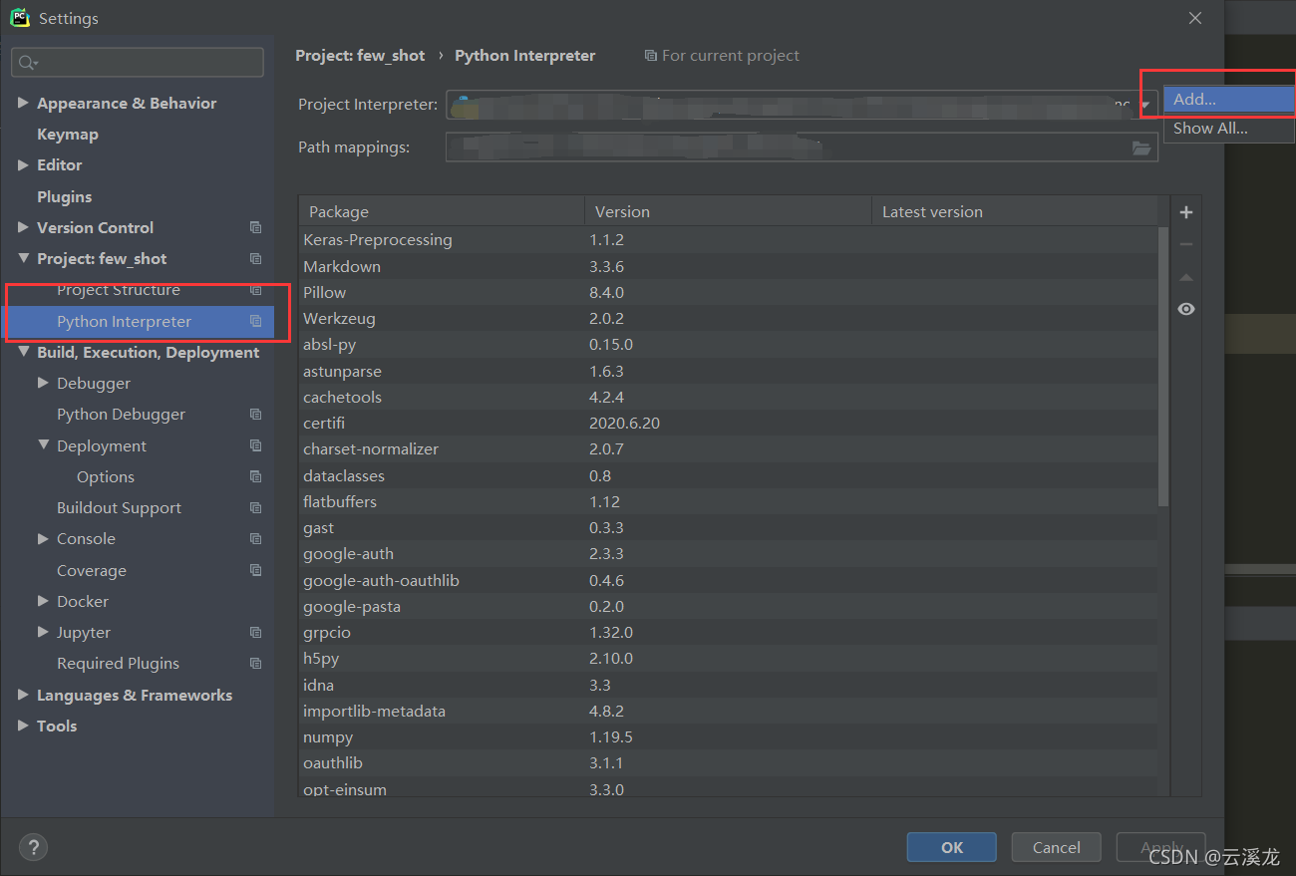The image size is (1296, 876).
Task: Click the Cancel button
Action: pos(1056,847)
